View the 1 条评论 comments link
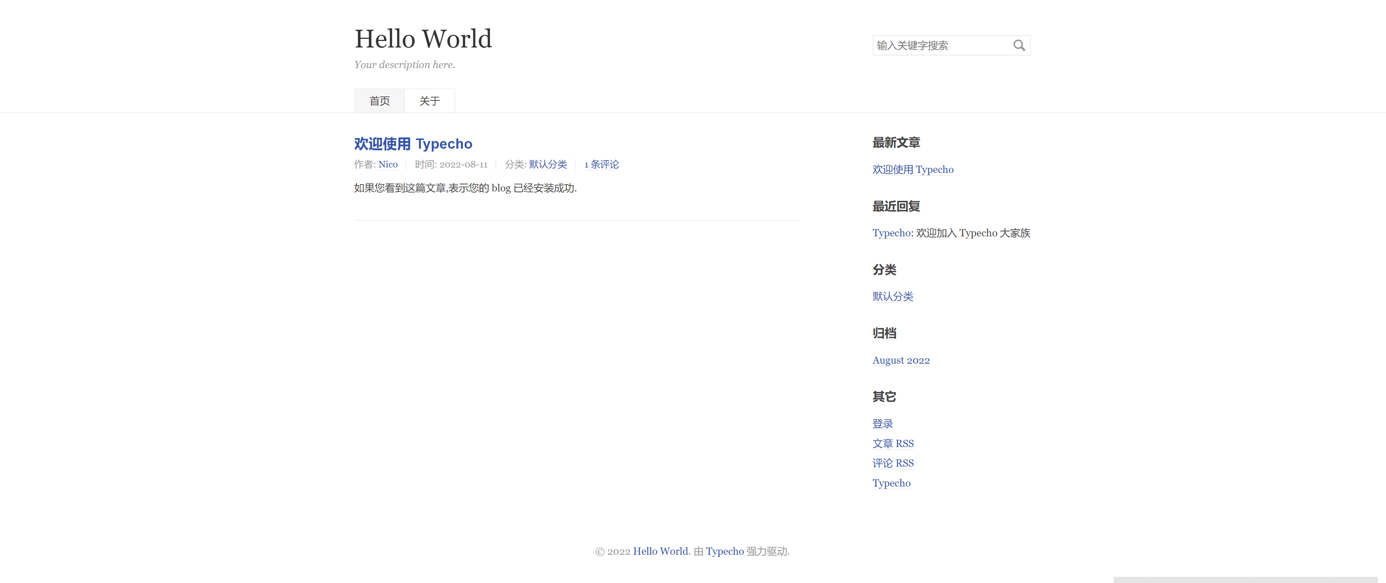The image size is (1386, 583). coord(602,165)
